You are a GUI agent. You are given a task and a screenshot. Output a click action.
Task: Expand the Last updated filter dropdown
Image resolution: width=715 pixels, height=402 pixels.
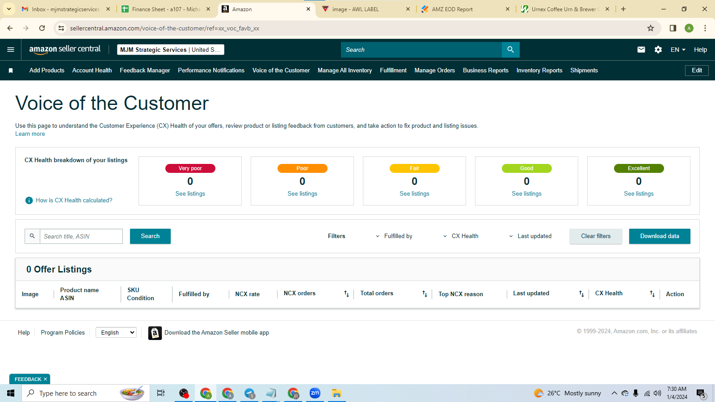point(530,236)
